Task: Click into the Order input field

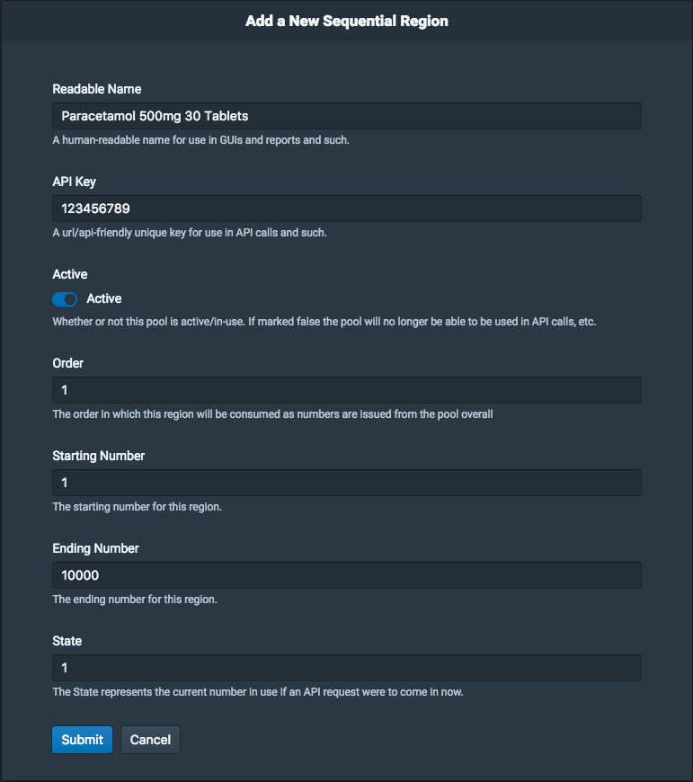Action: point(347,390)
